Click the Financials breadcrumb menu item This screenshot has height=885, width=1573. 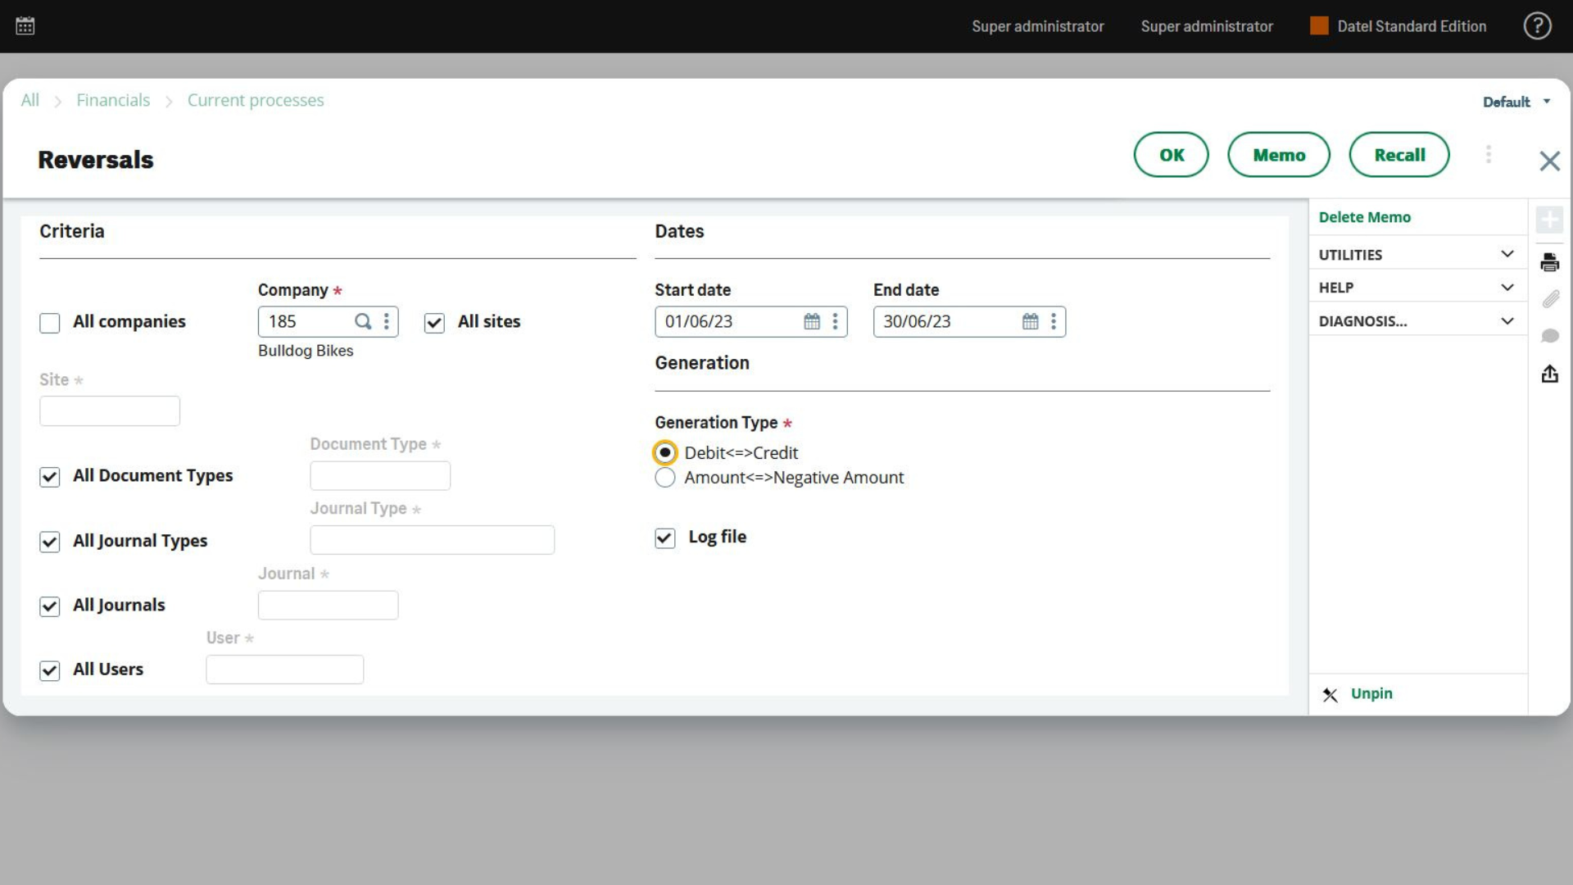tap(112, 99)
